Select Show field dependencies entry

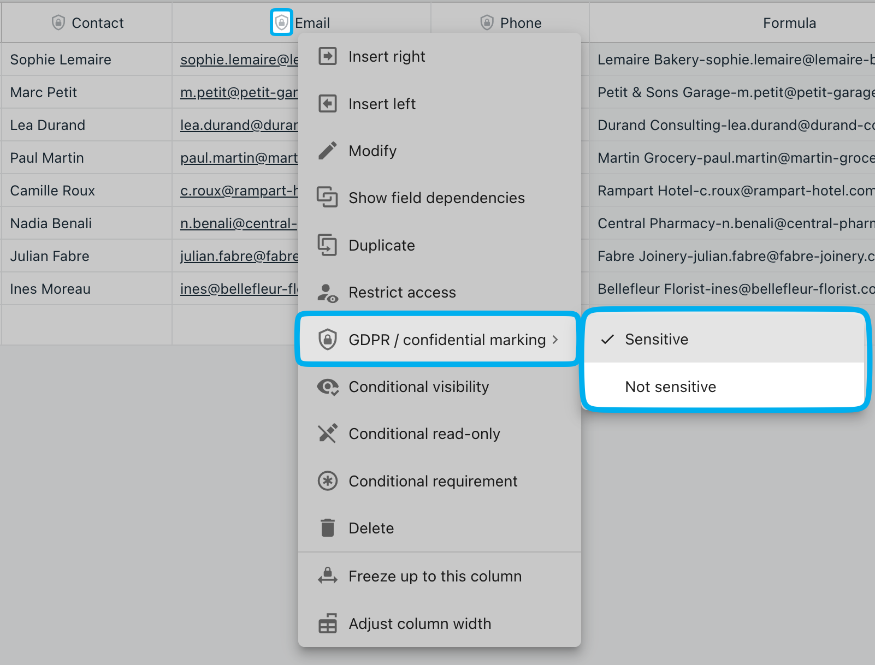pyautogui.click(x=439, y=198)
